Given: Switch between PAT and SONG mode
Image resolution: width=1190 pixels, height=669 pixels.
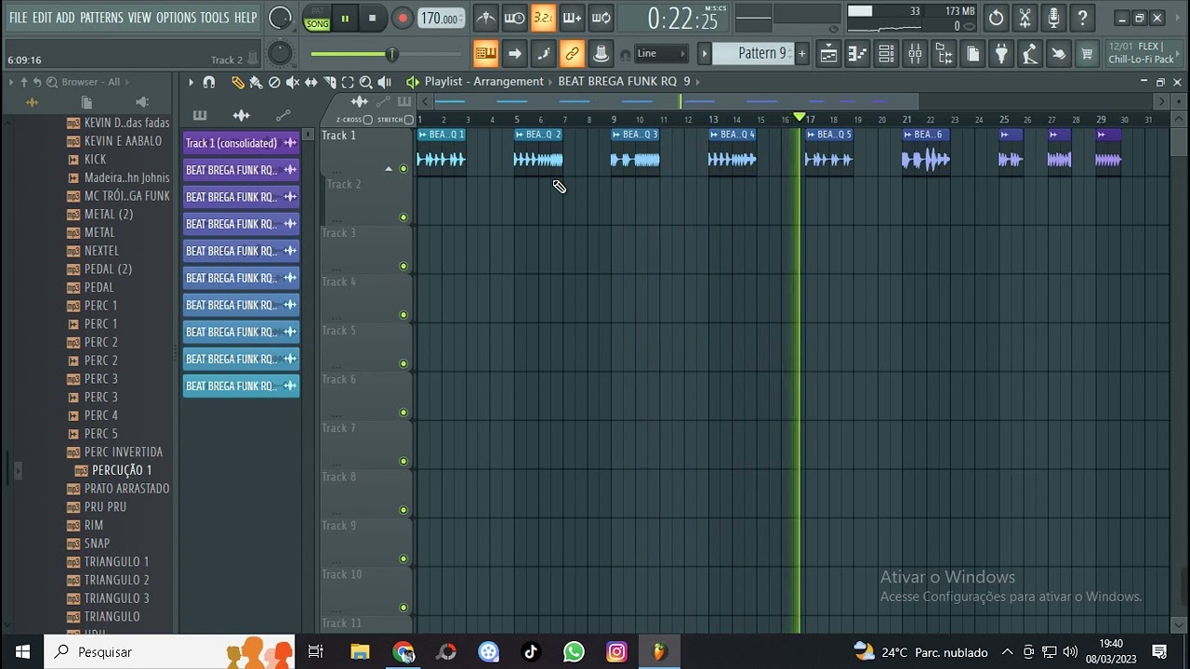Looking at the screenshot, I should click(317, 18).
